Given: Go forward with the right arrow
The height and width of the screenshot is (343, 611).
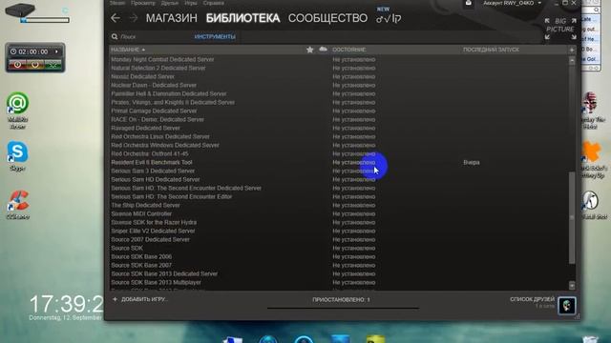Looking at the screenshot, I should [134, 18].
